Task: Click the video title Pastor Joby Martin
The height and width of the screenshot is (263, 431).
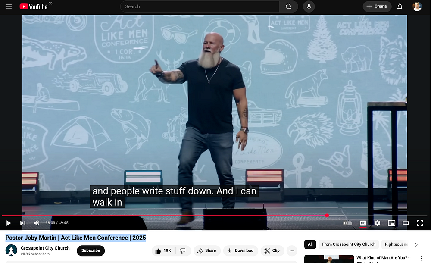Action: tap(75, 238)
